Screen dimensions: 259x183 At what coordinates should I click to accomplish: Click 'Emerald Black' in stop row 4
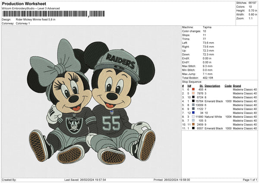point(214,101)
